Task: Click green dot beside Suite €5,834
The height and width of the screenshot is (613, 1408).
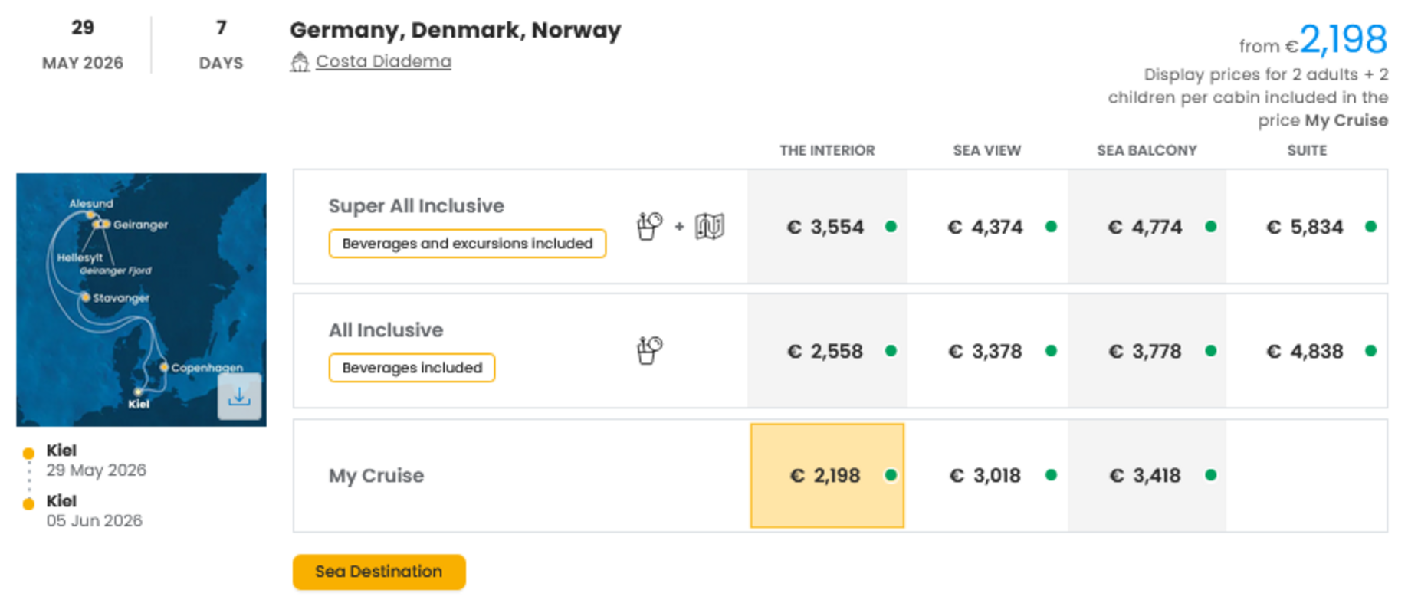Action: pos(1370,227)
